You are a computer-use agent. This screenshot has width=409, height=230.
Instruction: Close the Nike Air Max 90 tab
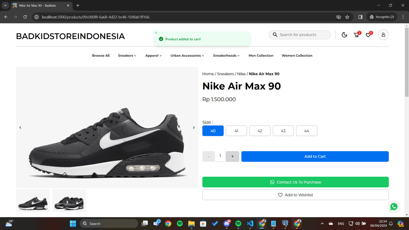coord(68,5)
